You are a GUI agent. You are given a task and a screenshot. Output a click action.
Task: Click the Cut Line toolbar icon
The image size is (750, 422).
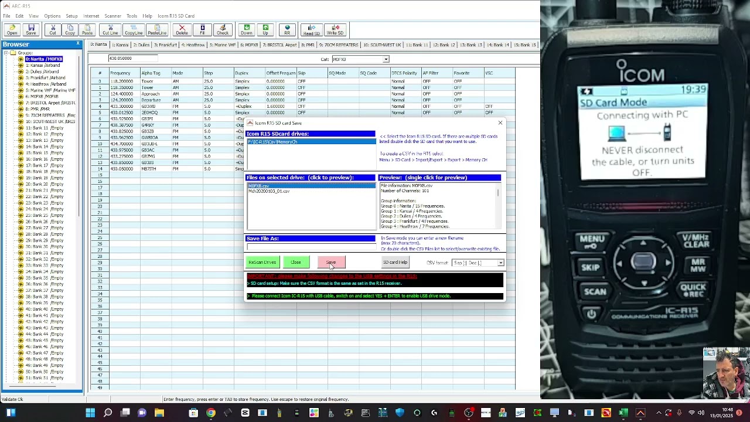click(110, 30)
